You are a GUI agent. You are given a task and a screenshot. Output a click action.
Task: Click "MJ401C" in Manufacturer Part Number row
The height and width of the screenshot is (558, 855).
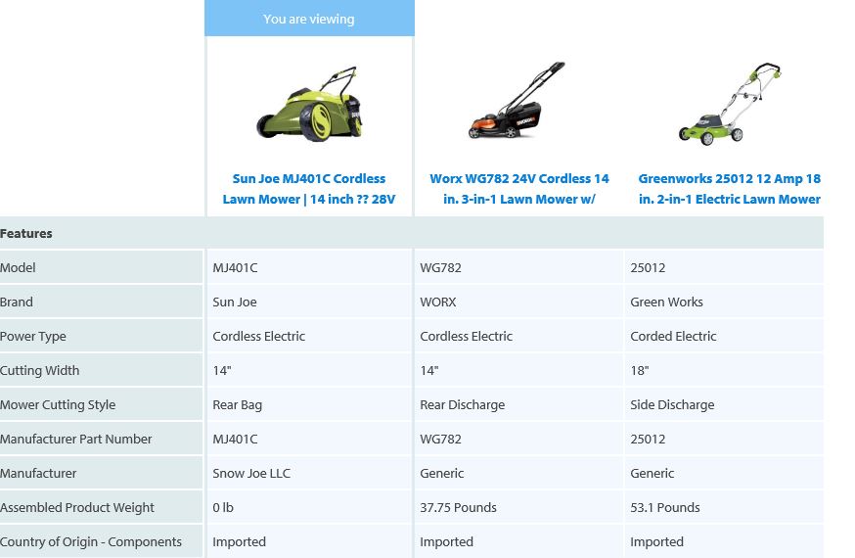[x=235, y=440]
